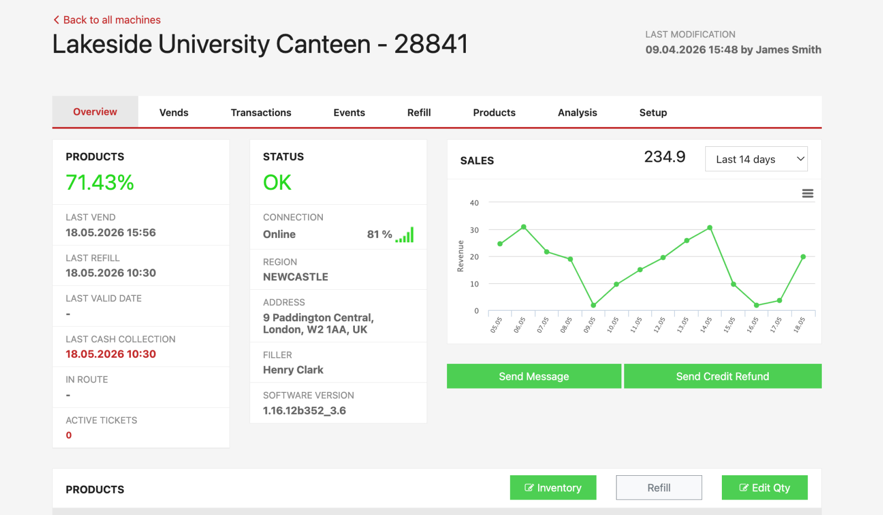The width and height of the screenshot is (883, 515).
Task: Click the Send Credit Refund button
Action: (722, 376)
